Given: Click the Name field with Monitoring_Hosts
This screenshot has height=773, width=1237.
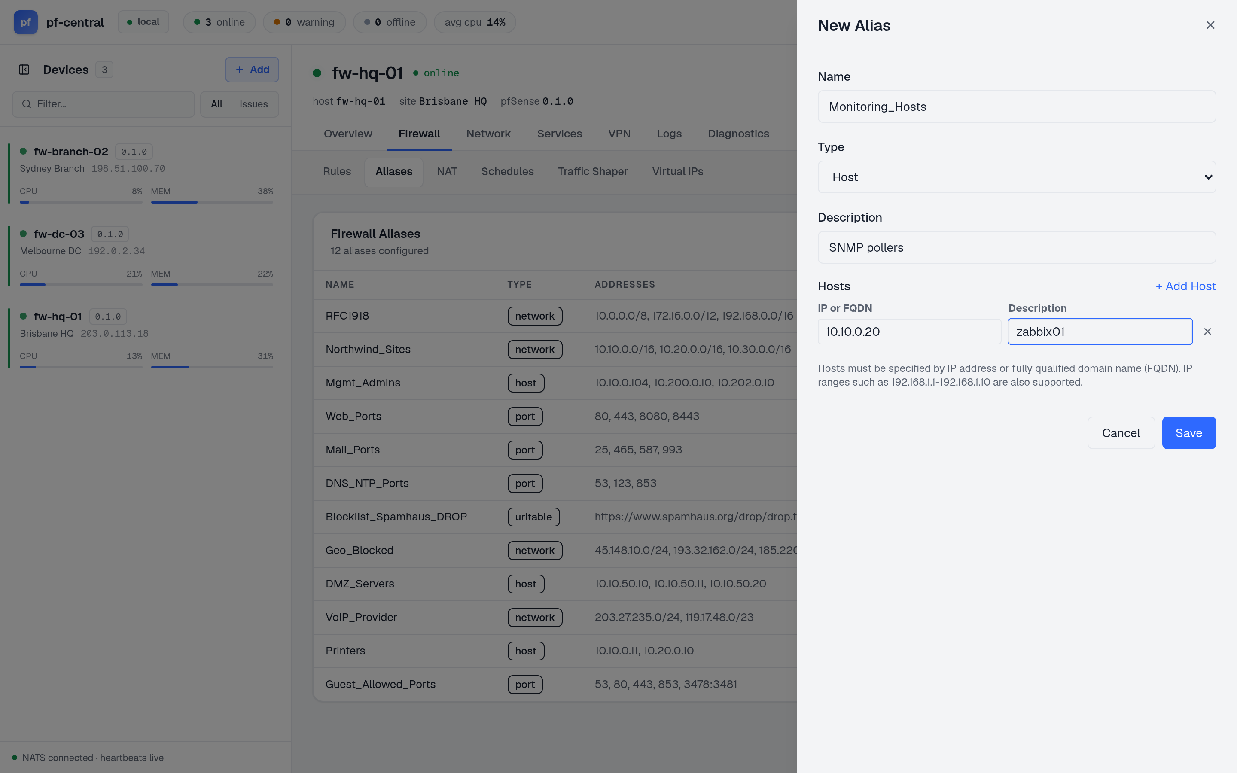Looking at the screenshot, I should 1016,107.
